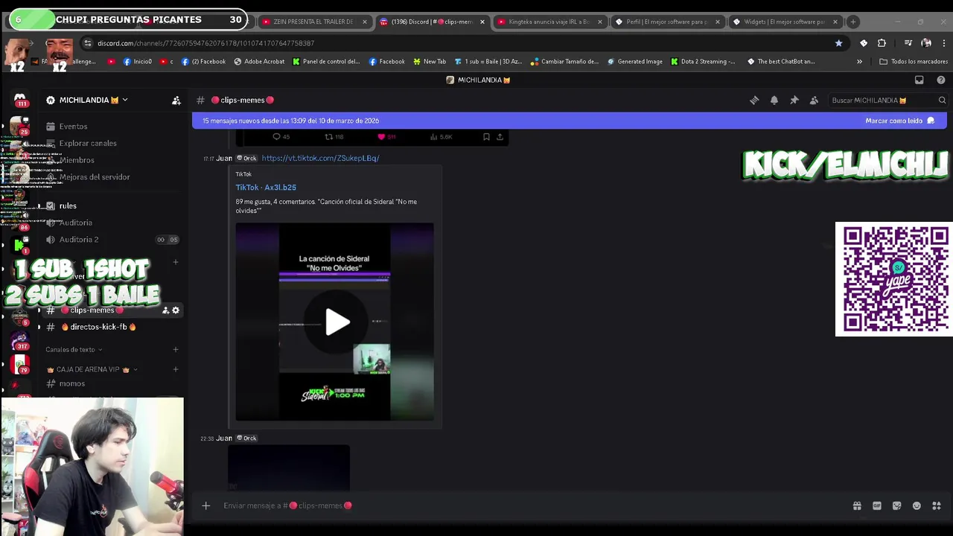The width and height of the screenshot is (953, 536).
Task: Open Adobe Acrobat bookmark
Action: coord(260,62)
